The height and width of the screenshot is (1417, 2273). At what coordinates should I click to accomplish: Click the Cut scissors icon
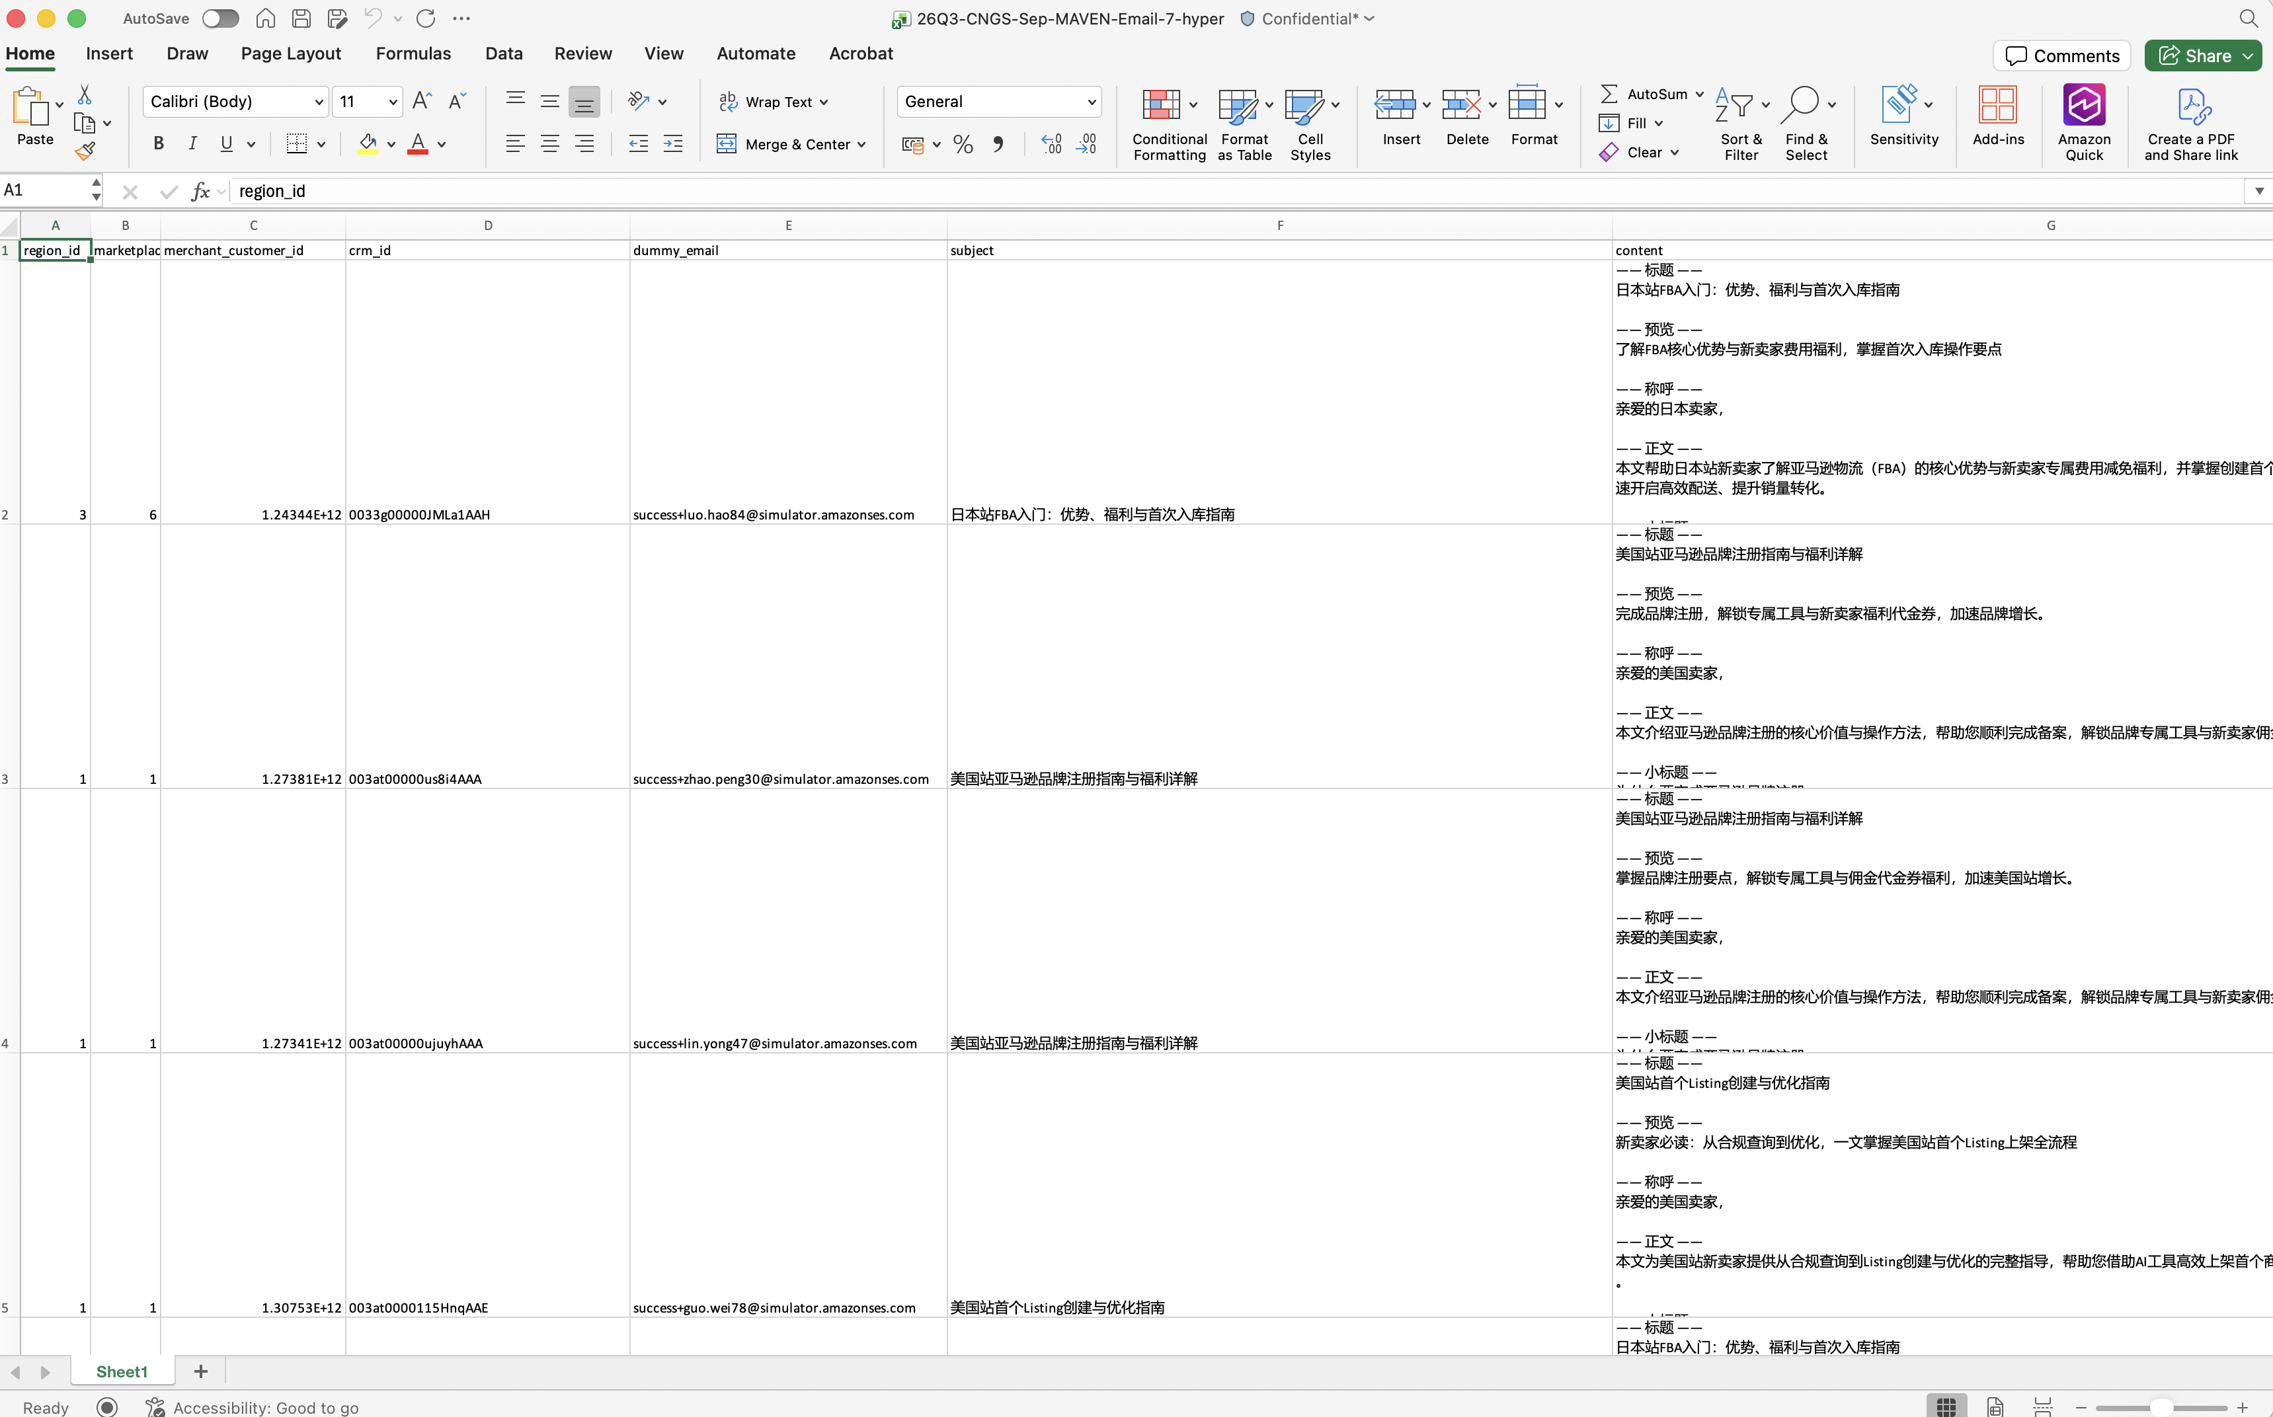[85, 95]
